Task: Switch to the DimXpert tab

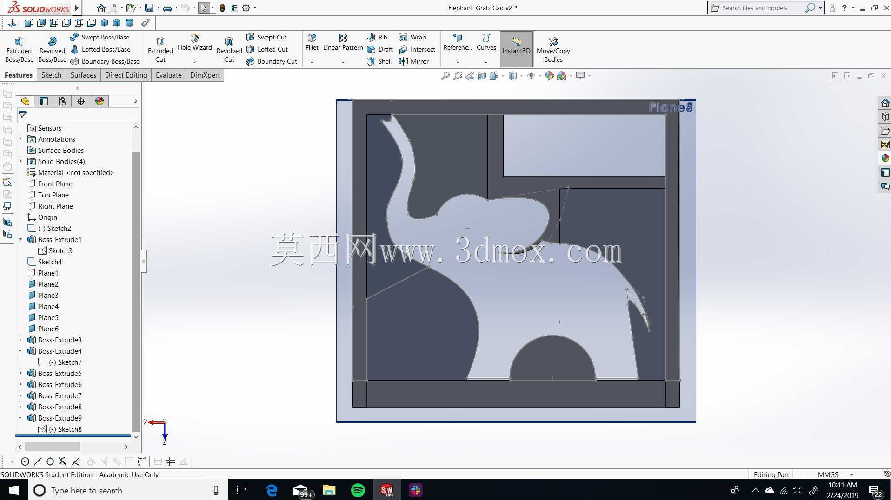Action: coord(205,75)
